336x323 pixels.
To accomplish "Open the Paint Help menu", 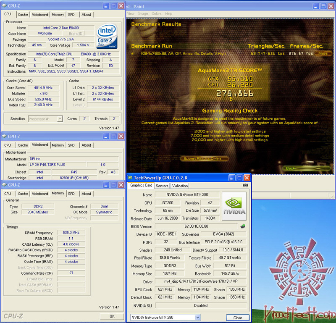I will tap(169, 13).
